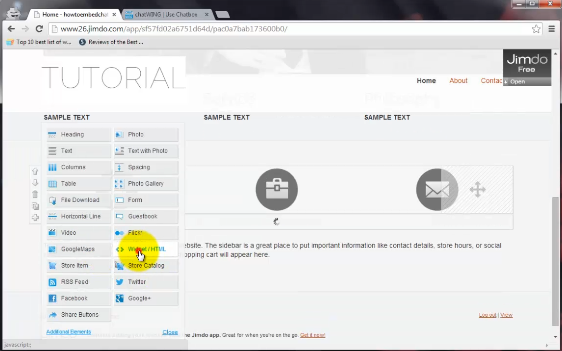Add a Table element
This screenshot has width=562, height=351.
point(79,184)
